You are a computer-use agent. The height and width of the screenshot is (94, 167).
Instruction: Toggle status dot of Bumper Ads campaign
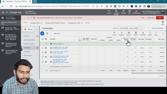tap(46, 52)
